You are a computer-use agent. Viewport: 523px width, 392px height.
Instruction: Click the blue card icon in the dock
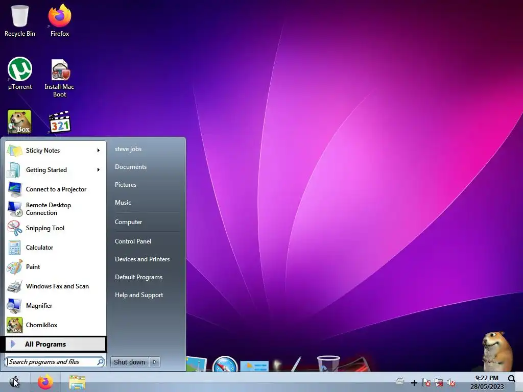pyautogui.click(x=254, y=366)
